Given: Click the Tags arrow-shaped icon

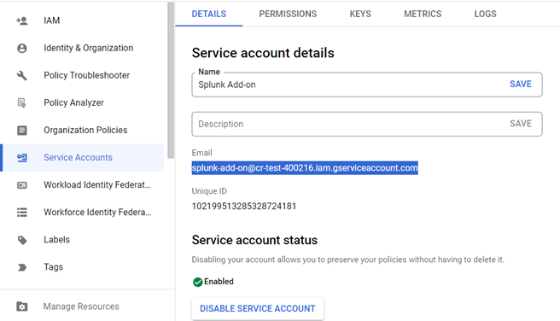Looking at the screenshot, I should (22, 267).
